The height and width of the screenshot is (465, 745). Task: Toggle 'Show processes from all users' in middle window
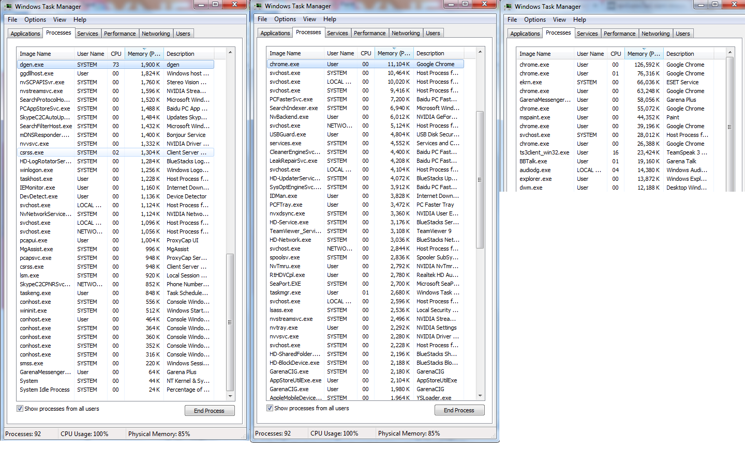tap(270, 408)
